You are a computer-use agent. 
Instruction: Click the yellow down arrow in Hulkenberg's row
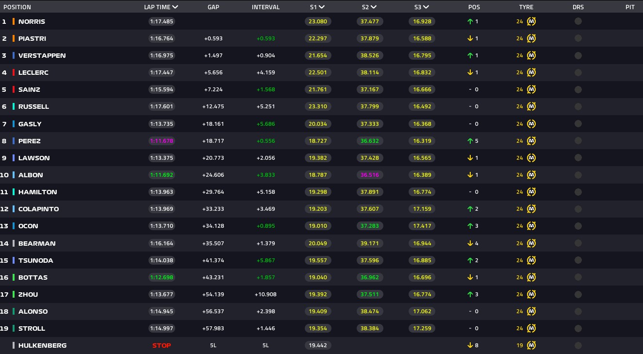tap(470, 345)
